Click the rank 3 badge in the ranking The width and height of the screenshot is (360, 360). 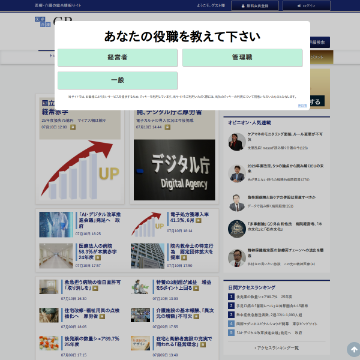click(x=231, y=315)
